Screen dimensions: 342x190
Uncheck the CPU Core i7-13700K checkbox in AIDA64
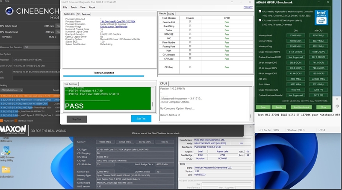click(x=260, y=20)
